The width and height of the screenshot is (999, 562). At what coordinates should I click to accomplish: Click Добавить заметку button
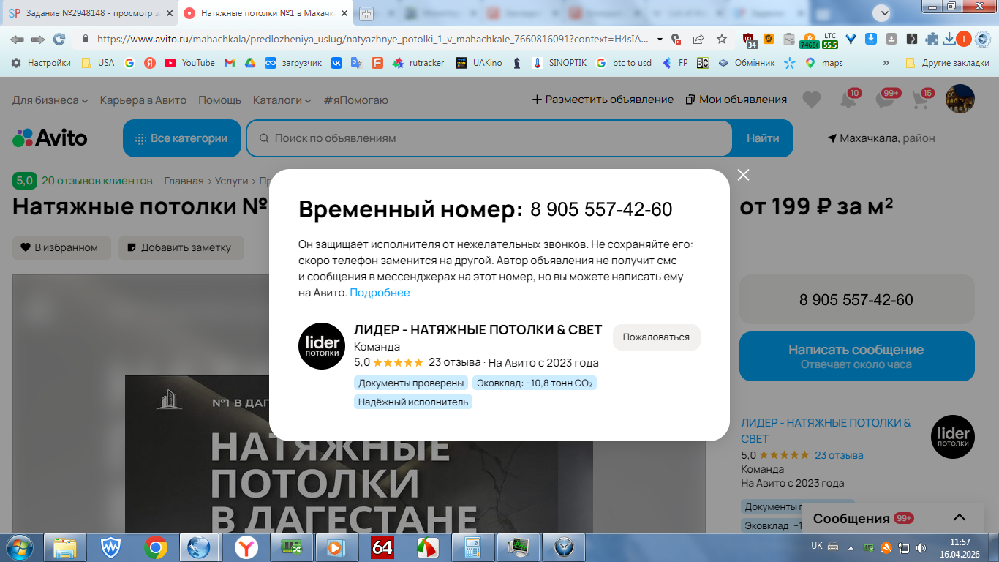(181, 247)
